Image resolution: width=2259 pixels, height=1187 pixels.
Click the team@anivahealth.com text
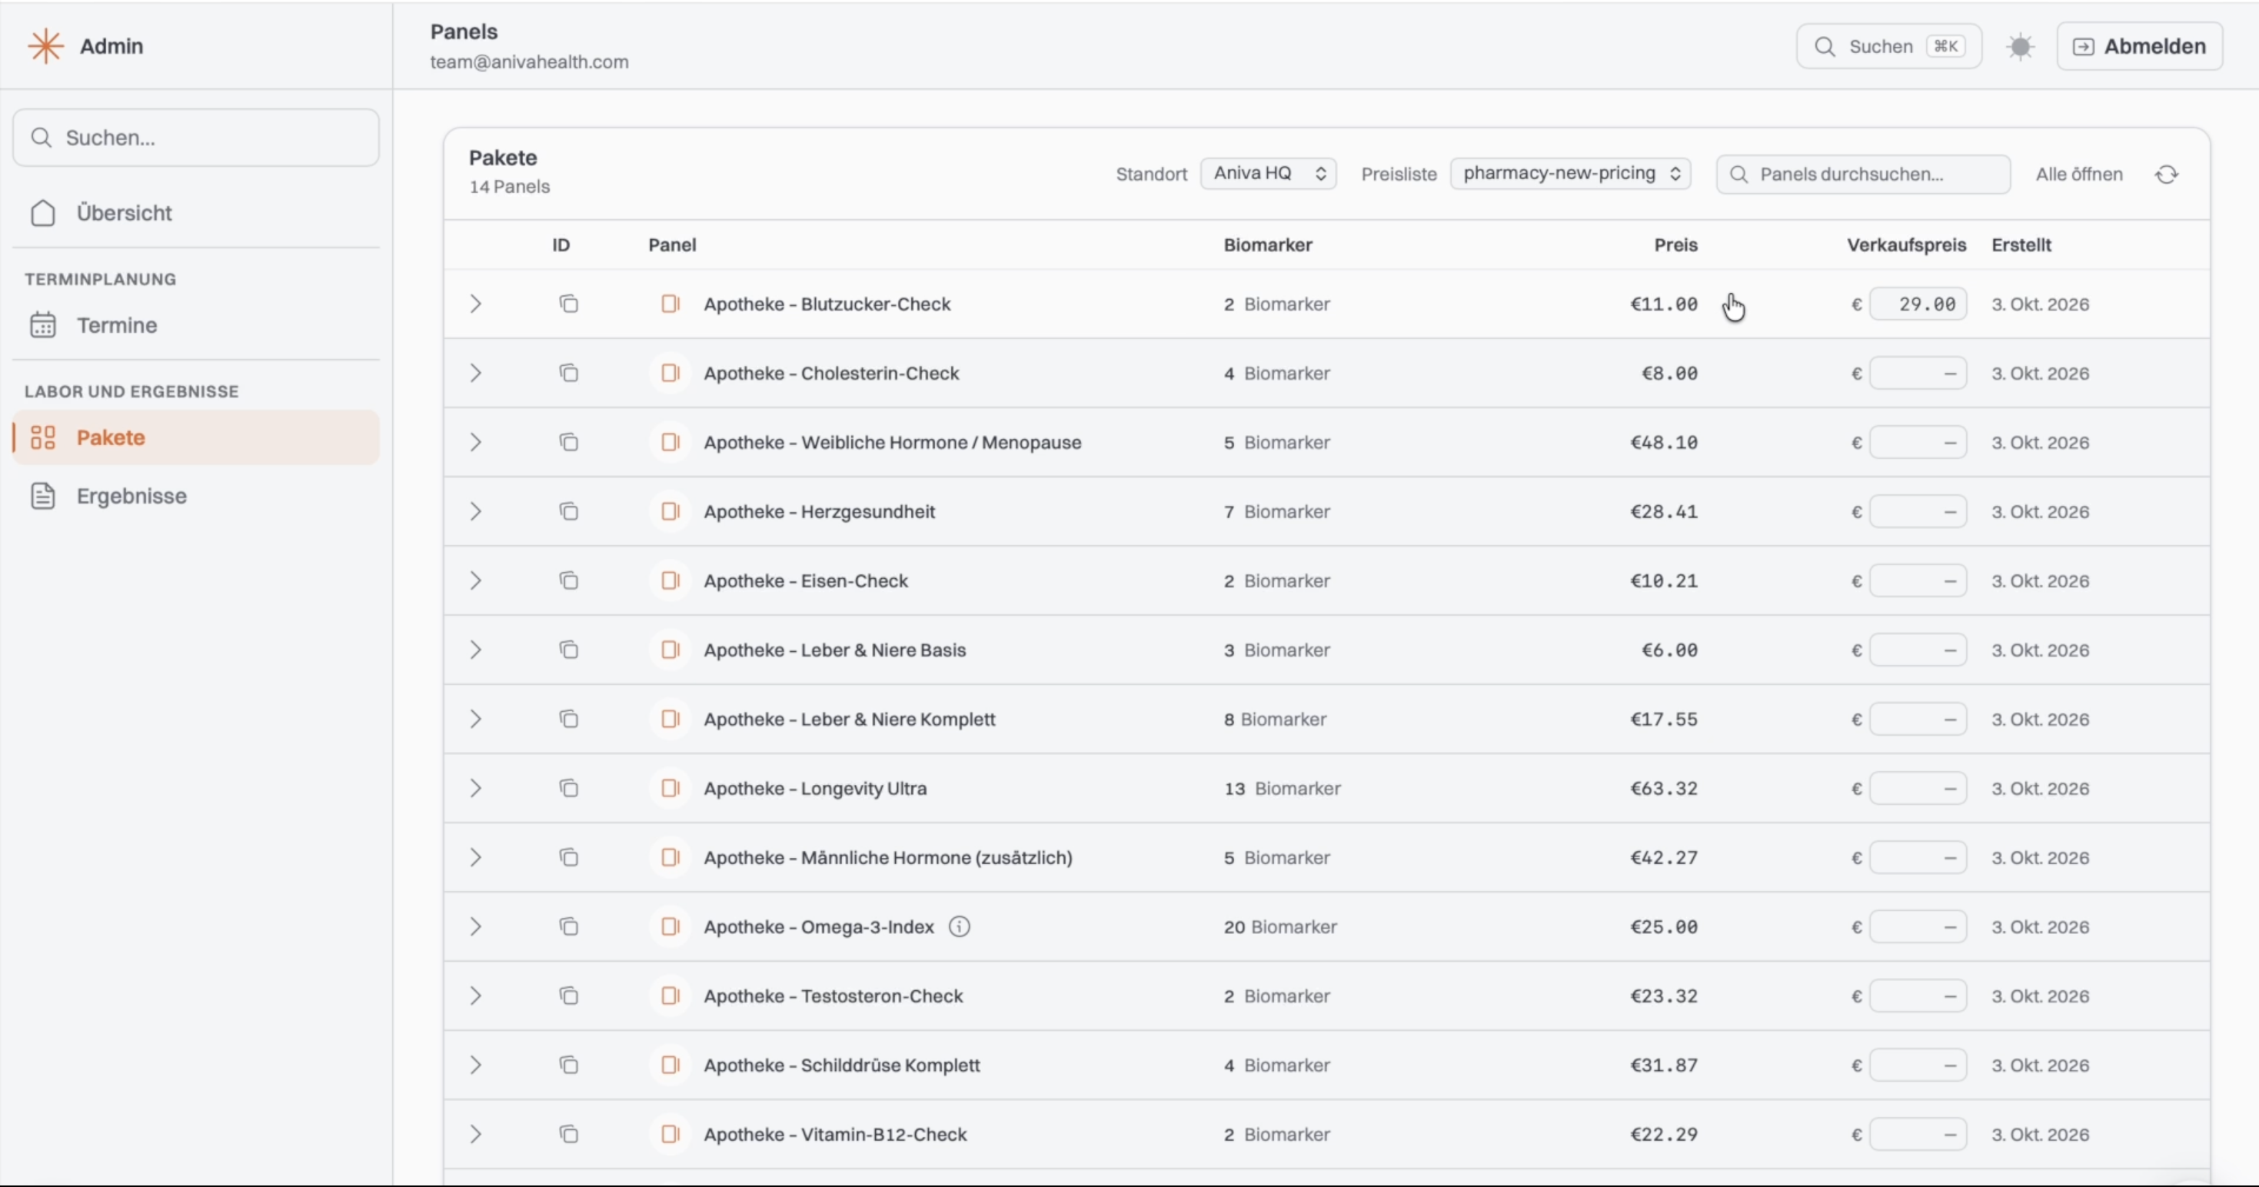coord(529,62)
